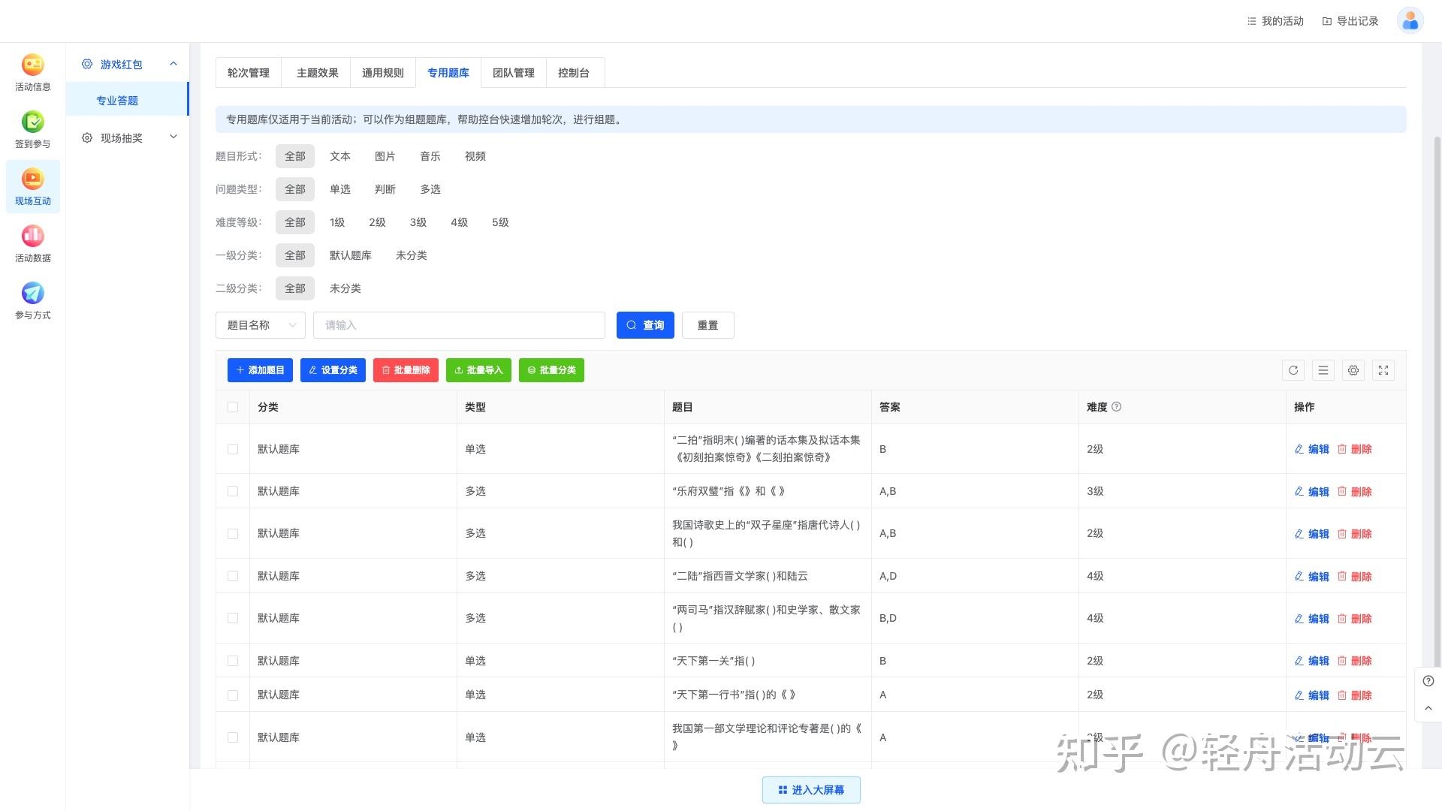This screenshot has width=1442, height=811.
Task: Open table column settings gear icon
Action: click(1353, 370)
